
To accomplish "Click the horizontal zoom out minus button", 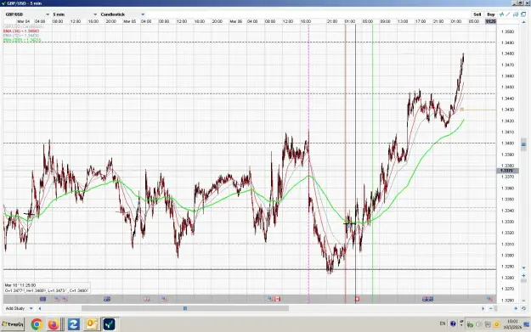I will coord(491,308).
